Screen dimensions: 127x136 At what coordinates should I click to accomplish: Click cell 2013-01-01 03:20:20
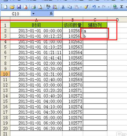pyautogui.click(x=36, y=90)
